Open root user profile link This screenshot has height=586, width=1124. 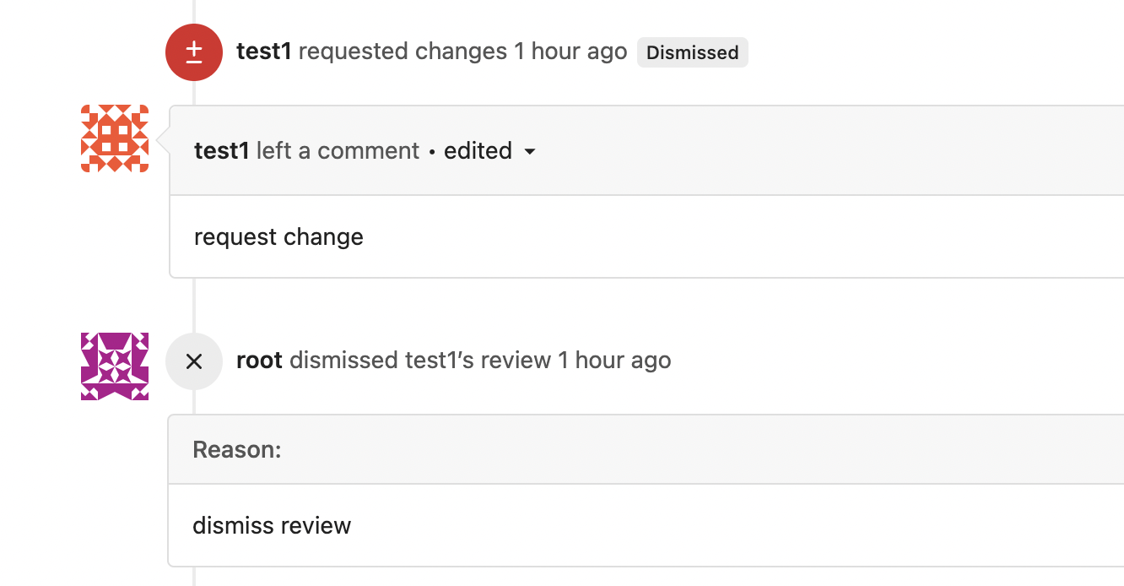(259, 361)
